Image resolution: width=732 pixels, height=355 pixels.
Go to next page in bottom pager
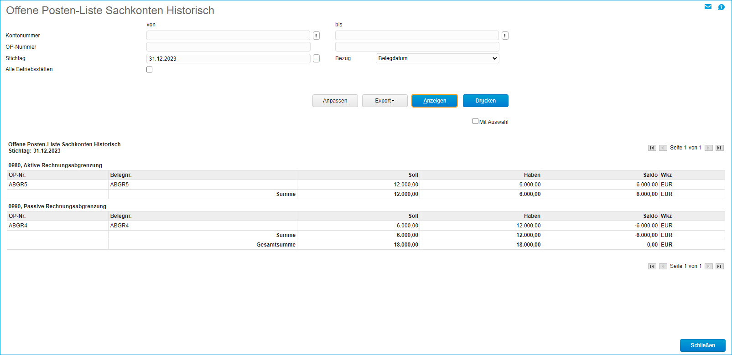[708, 266]
